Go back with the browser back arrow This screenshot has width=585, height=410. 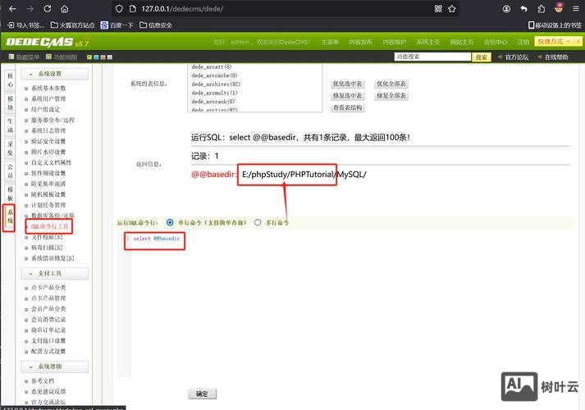[12, 8]
